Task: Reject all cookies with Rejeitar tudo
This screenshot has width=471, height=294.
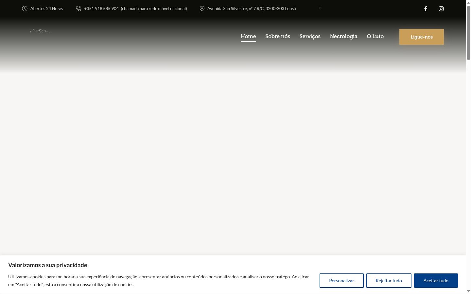Action: [x=389, y=281]
